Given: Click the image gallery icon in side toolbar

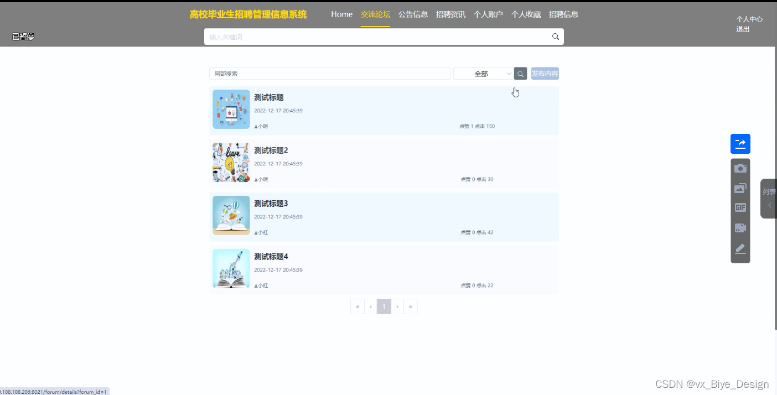Looking at the screenshot, I should click(x=740, y=188).
